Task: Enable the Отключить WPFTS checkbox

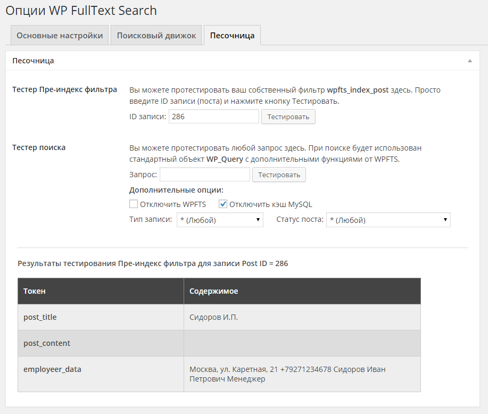Action: [134, 204]
